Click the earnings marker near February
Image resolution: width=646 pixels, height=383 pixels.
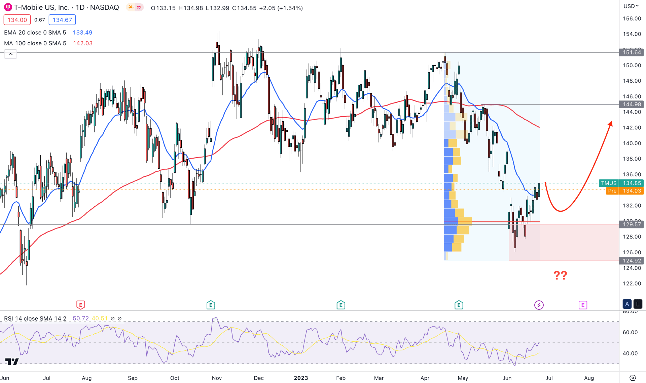pos(341,305)
